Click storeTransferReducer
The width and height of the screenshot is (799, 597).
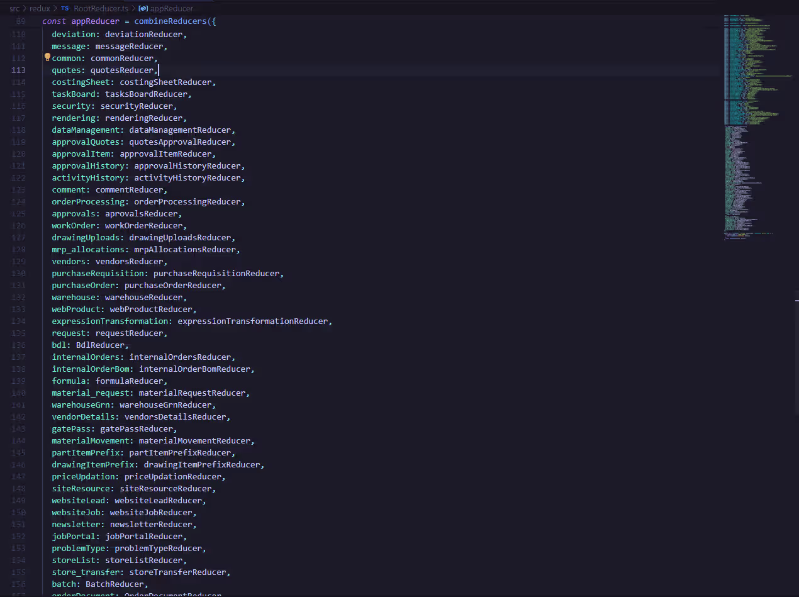177,572
